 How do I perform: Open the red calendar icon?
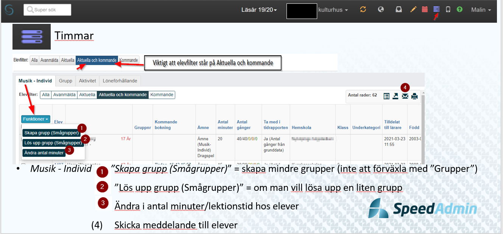pos(425,9)
